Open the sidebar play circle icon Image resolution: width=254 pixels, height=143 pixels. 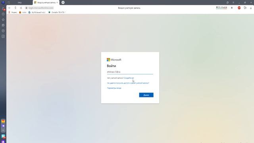(x=3, y=31)
